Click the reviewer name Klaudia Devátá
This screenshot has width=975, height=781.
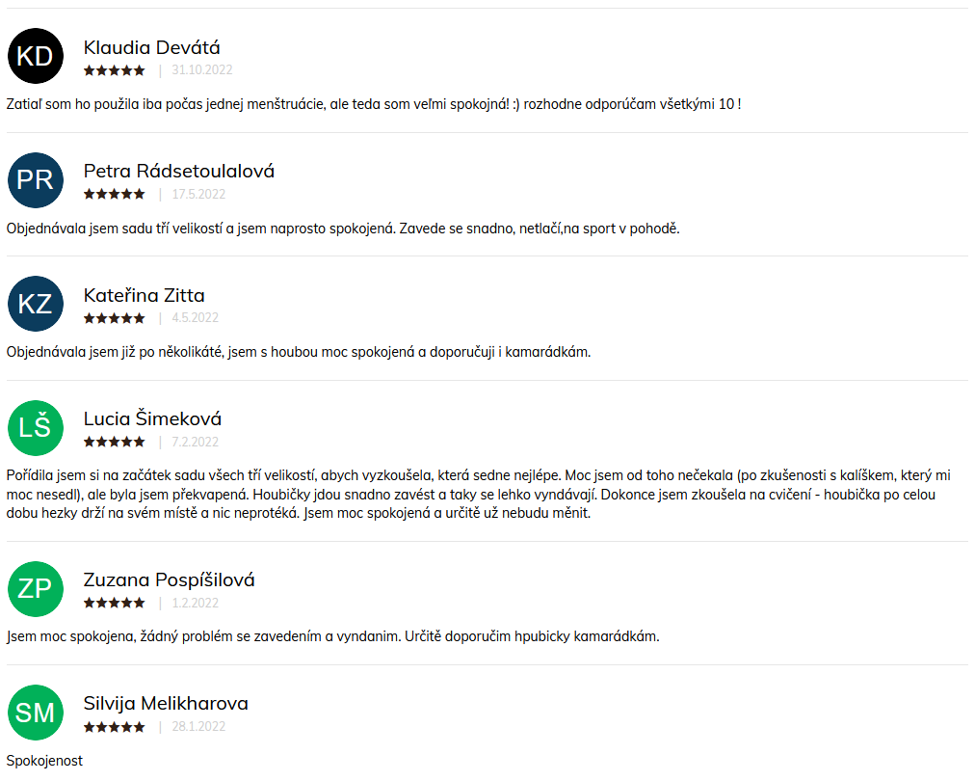pyautogui.click(x=151, y=47)
